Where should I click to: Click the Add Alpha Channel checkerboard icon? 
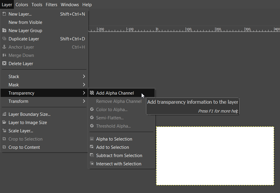tap(92, 93)
